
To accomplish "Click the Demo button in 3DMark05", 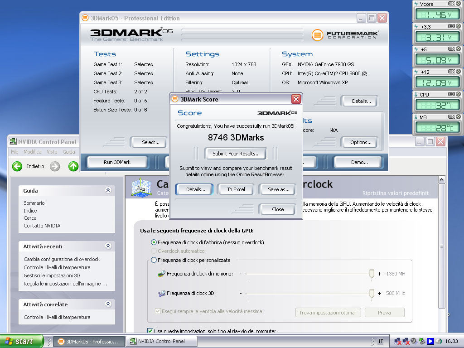I will pos(359,162).
